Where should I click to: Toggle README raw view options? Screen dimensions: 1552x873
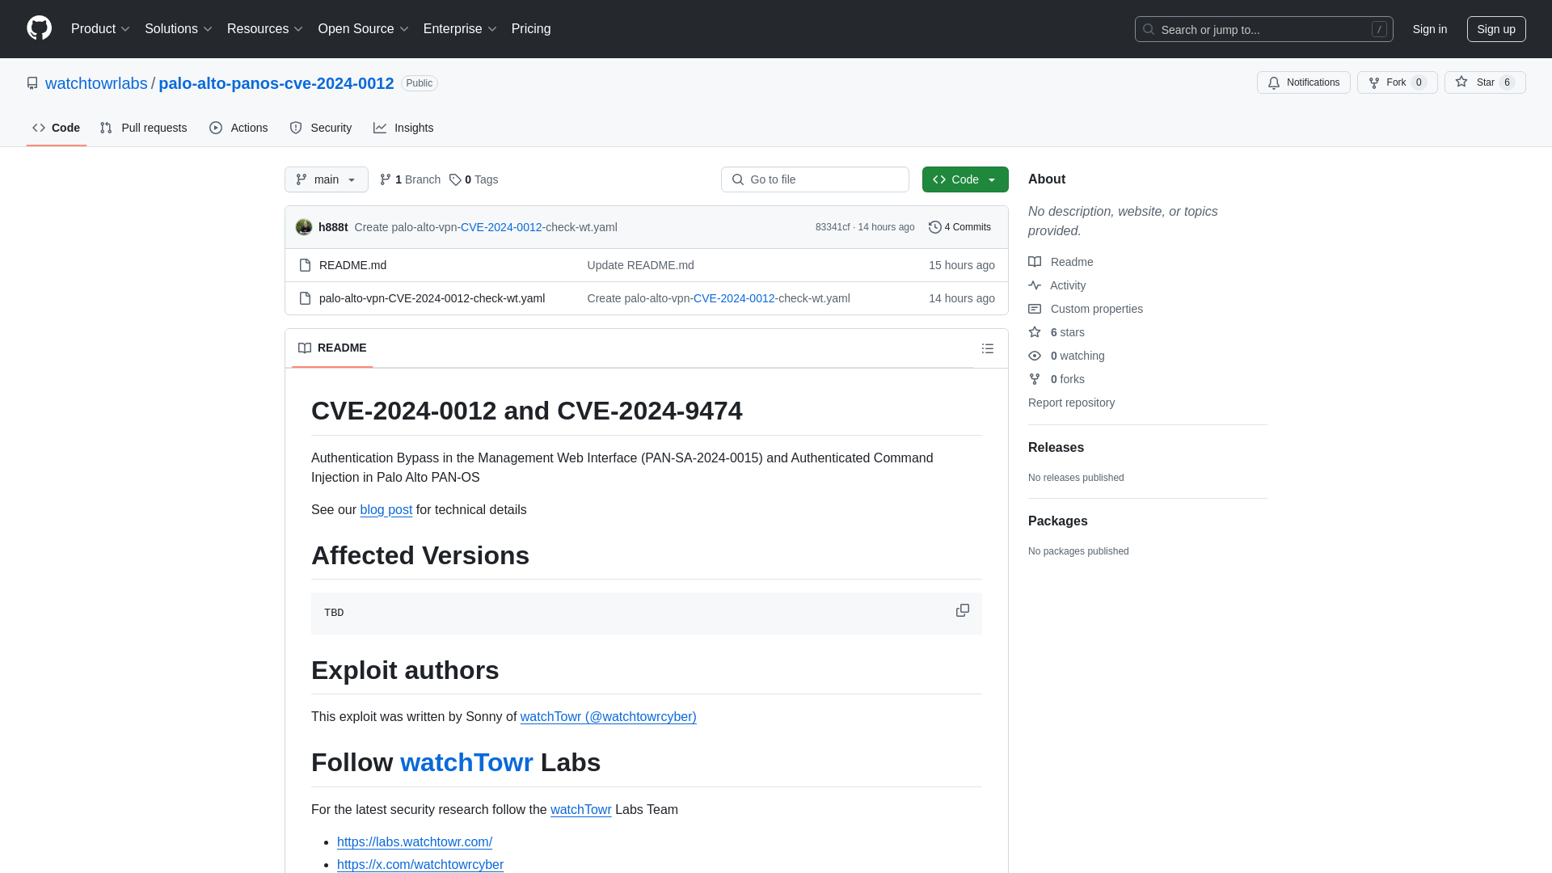(x=987, y=348)
